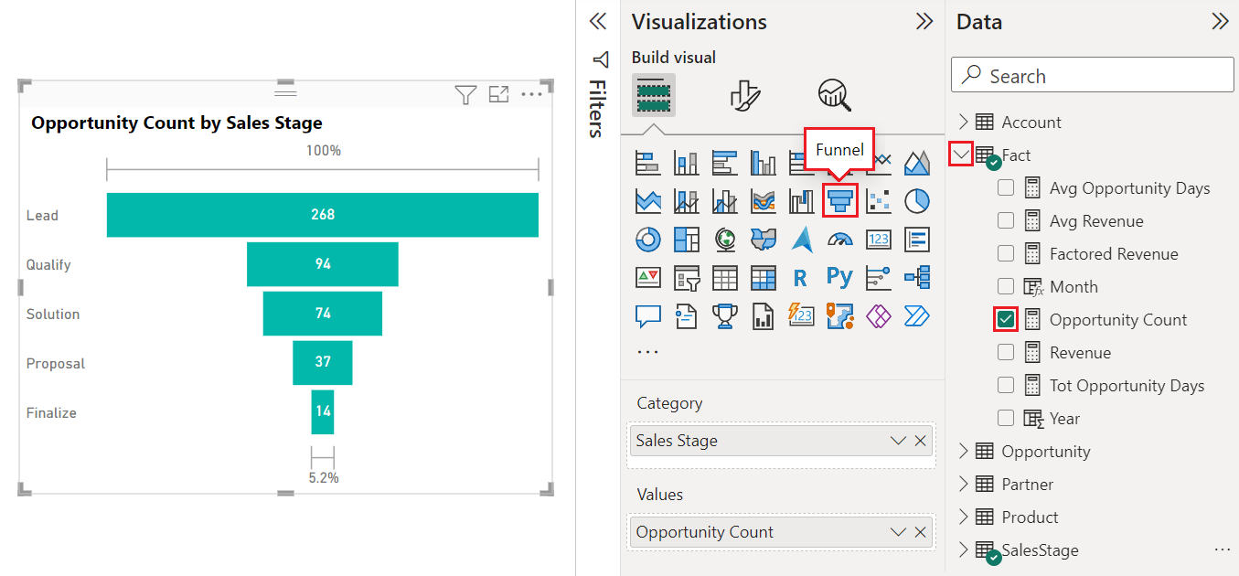Image resolution: width=1239 pixels, height=576 pixels.
Task: Check the Revenue field checkbox
Action: (1006, 352)
